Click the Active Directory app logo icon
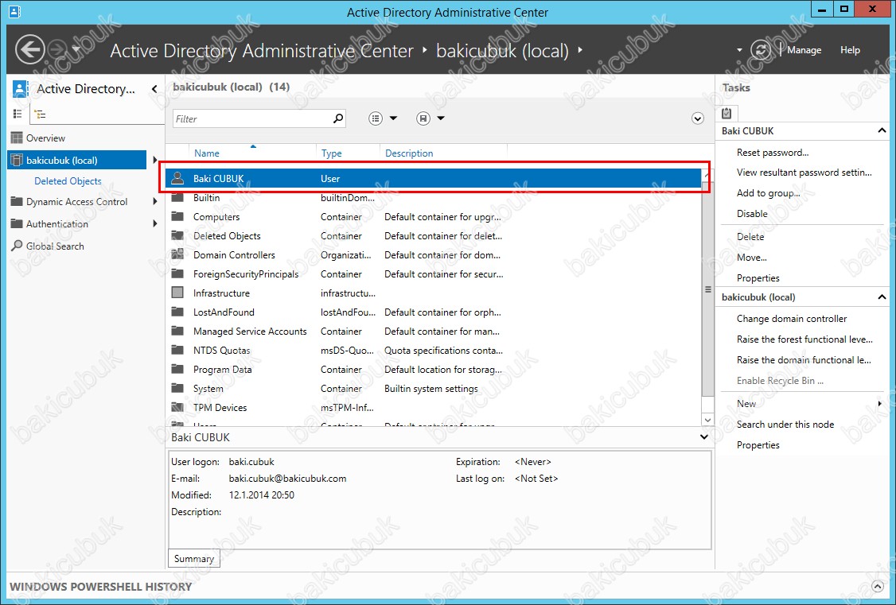The width and height of the screenshot is (896, 605). tap(21, 88)
